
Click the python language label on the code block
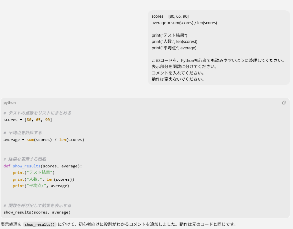click(x=10, y=103)
